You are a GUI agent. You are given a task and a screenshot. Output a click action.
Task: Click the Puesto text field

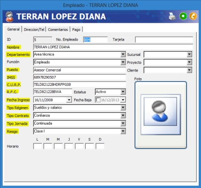coord(80,70)
